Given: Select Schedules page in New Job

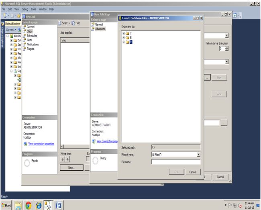Looking at the screenshot, I should pos(32,36).
